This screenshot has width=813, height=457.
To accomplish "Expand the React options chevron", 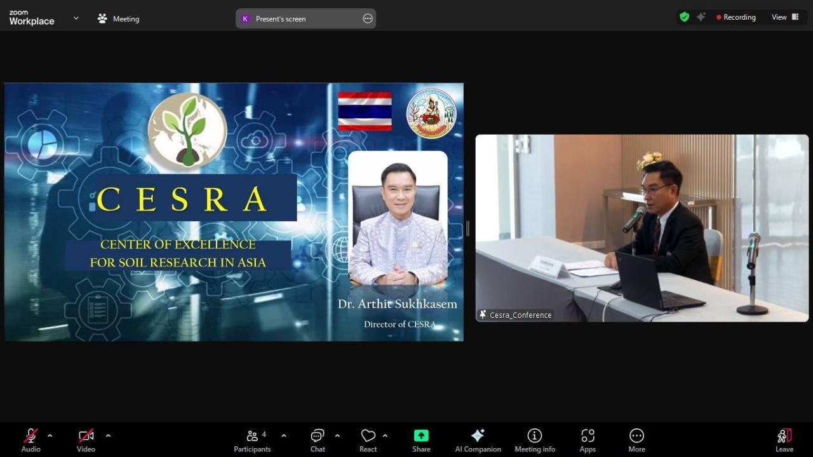I will (x=384, y=436).
